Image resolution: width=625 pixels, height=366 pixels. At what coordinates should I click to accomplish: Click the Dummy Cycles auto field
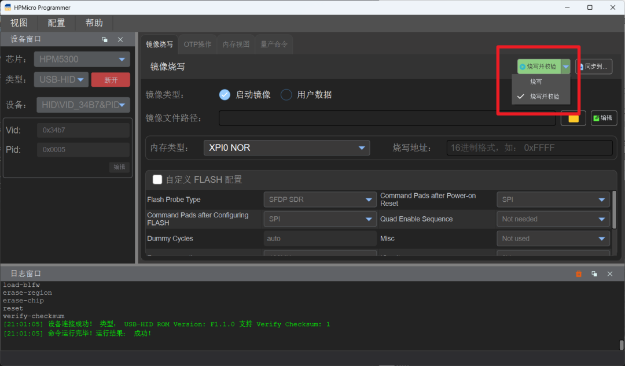pyautogui.click(x=319, y=239)
